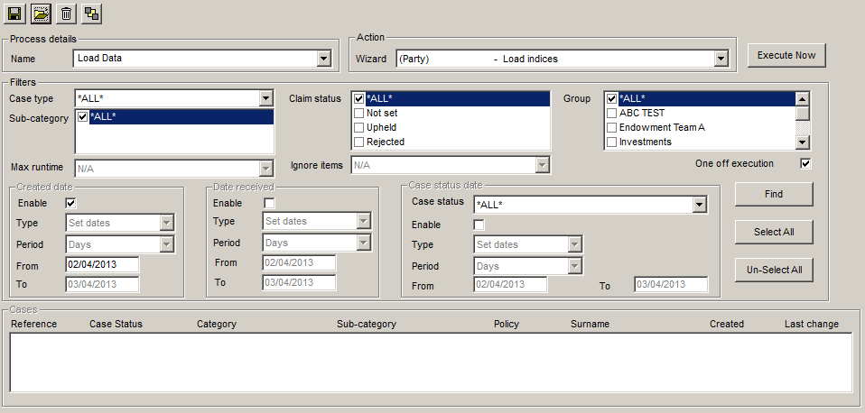Open the Case status date Period dropdown
This screenshot has width=865, height=413.
(x=574, y=266)
